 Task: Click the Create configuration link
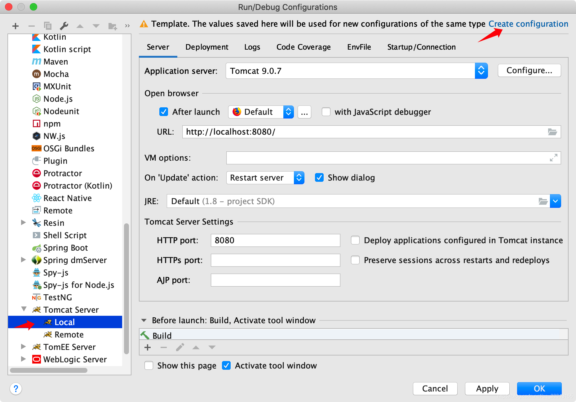point(528,24)
